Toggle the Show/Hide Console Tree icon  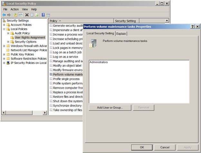21,15
